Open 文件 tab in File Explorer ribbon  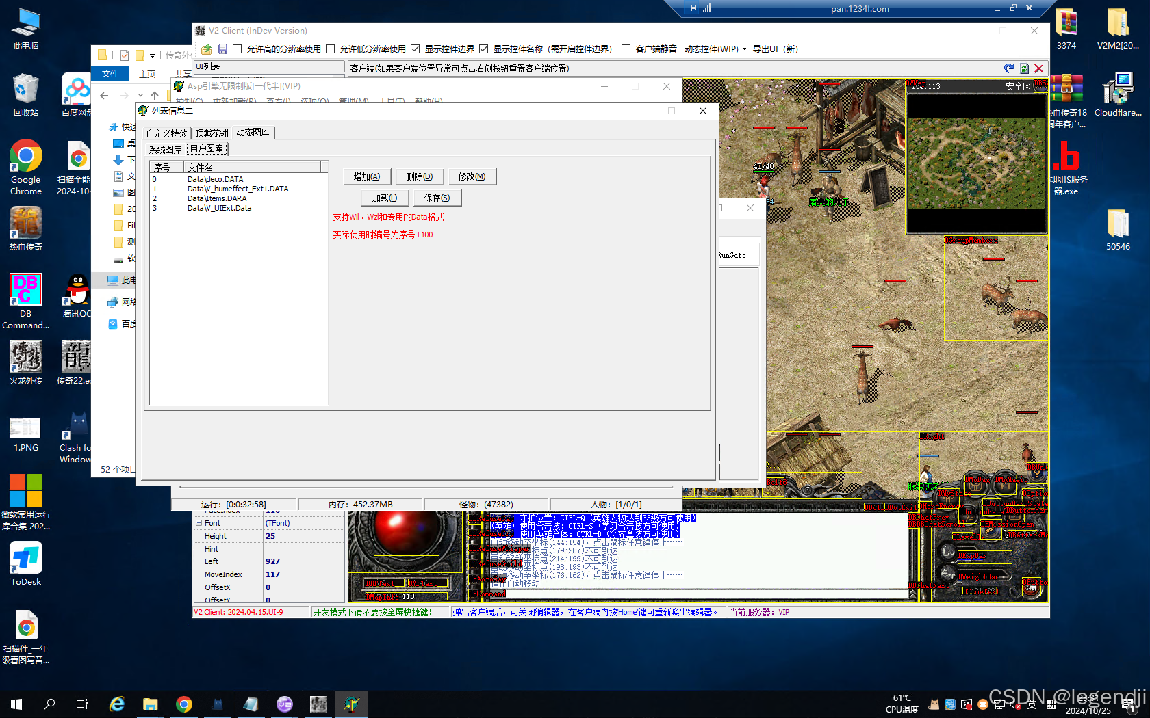110,74
